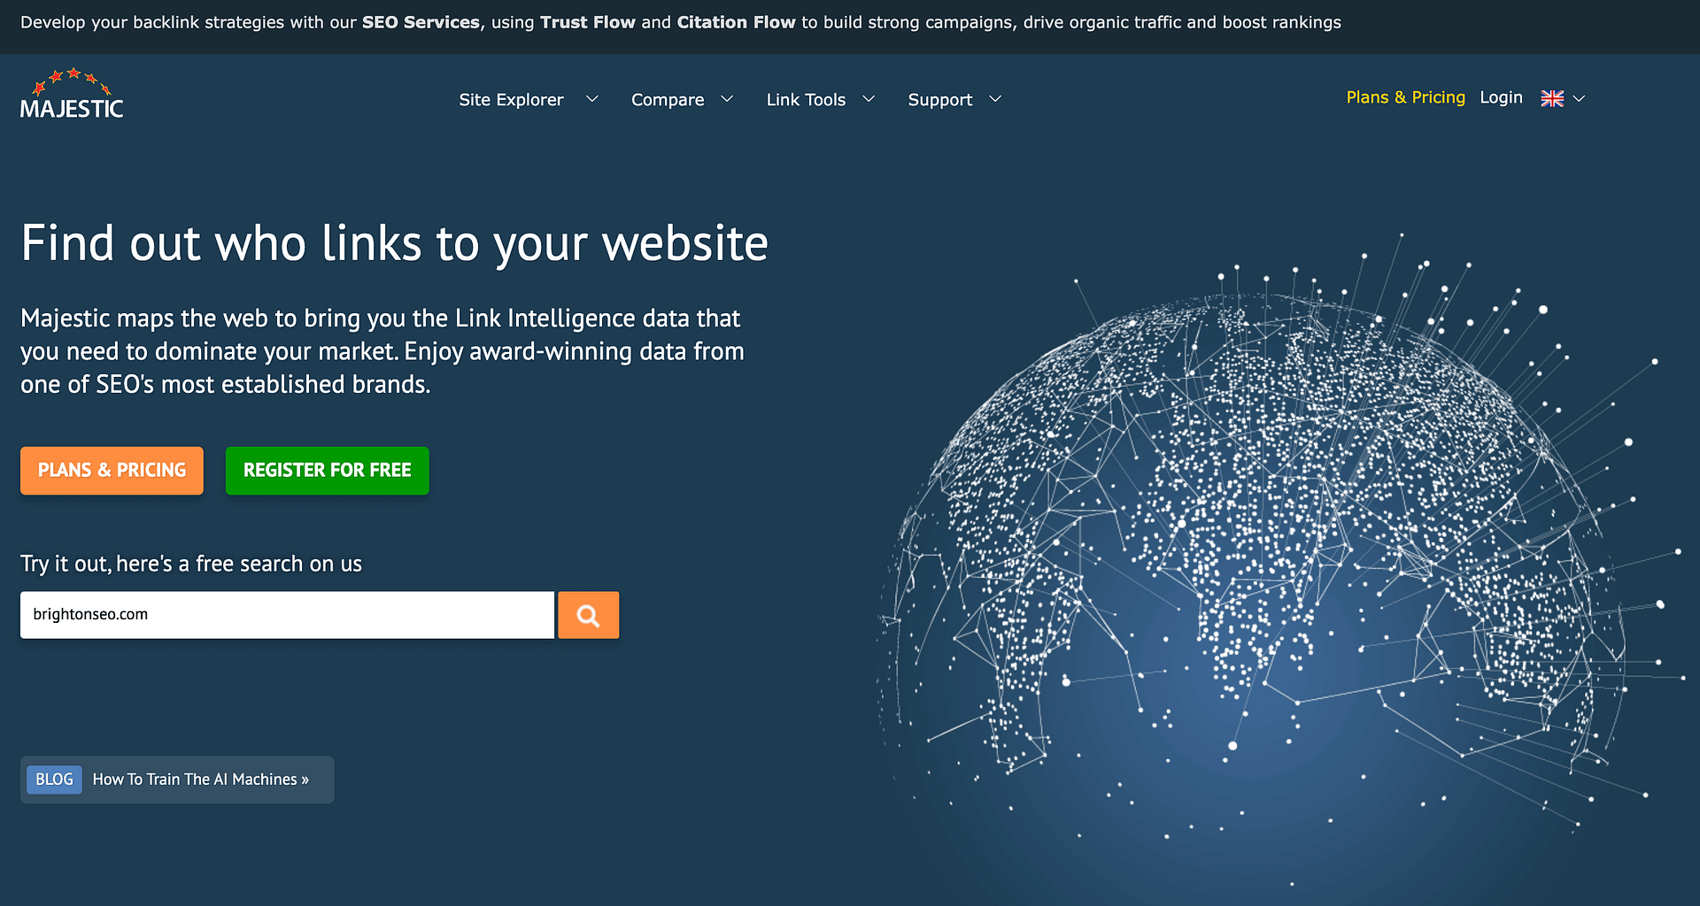This screenshot has width=1700, height=906.
Task: Expand the Support chevron
Action: 995,99
